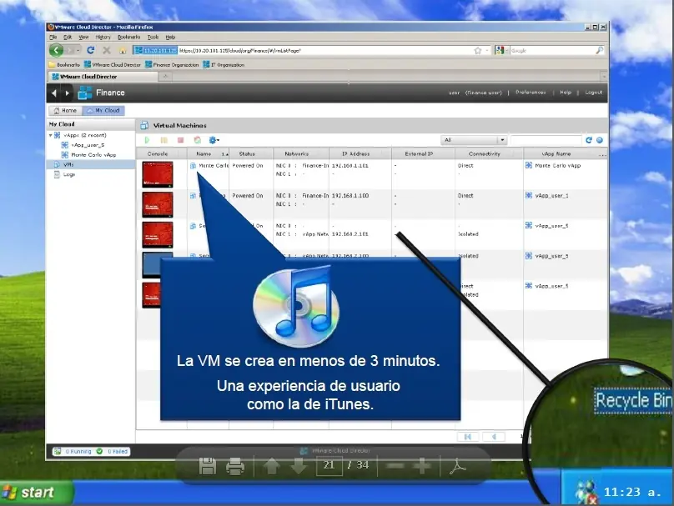Open the Firefox Tools menu
This screenshot has width=674, height=506.
click(x=153, y=38)
